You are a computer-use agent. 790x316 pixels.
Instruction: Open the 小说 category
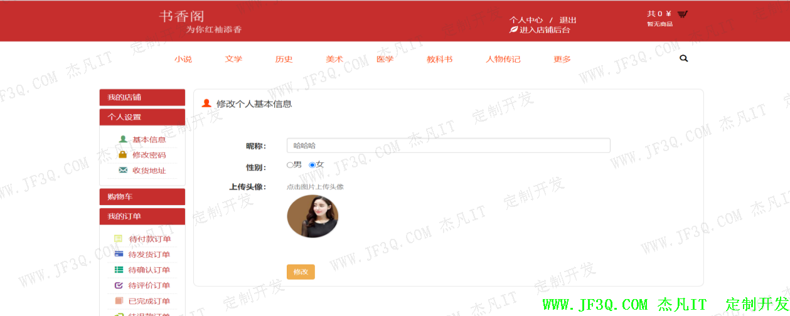(183, 59)
